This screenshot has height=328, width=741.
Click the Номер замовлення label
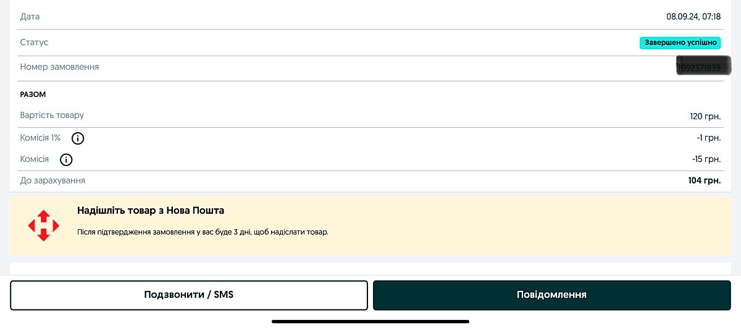59,67
